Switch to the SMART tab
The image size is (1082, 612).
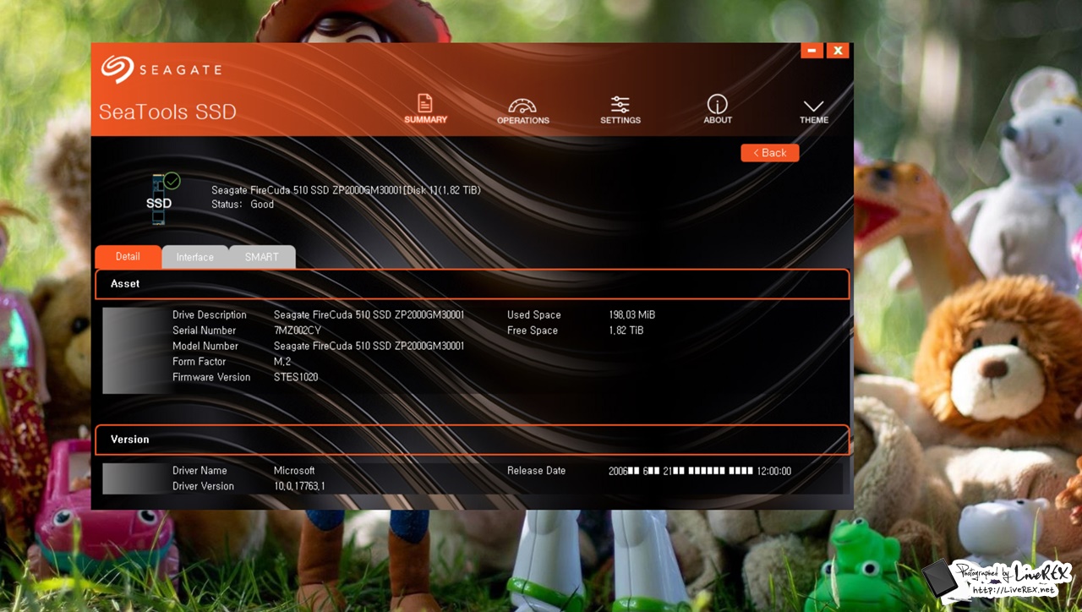click(x=261, y=257)
